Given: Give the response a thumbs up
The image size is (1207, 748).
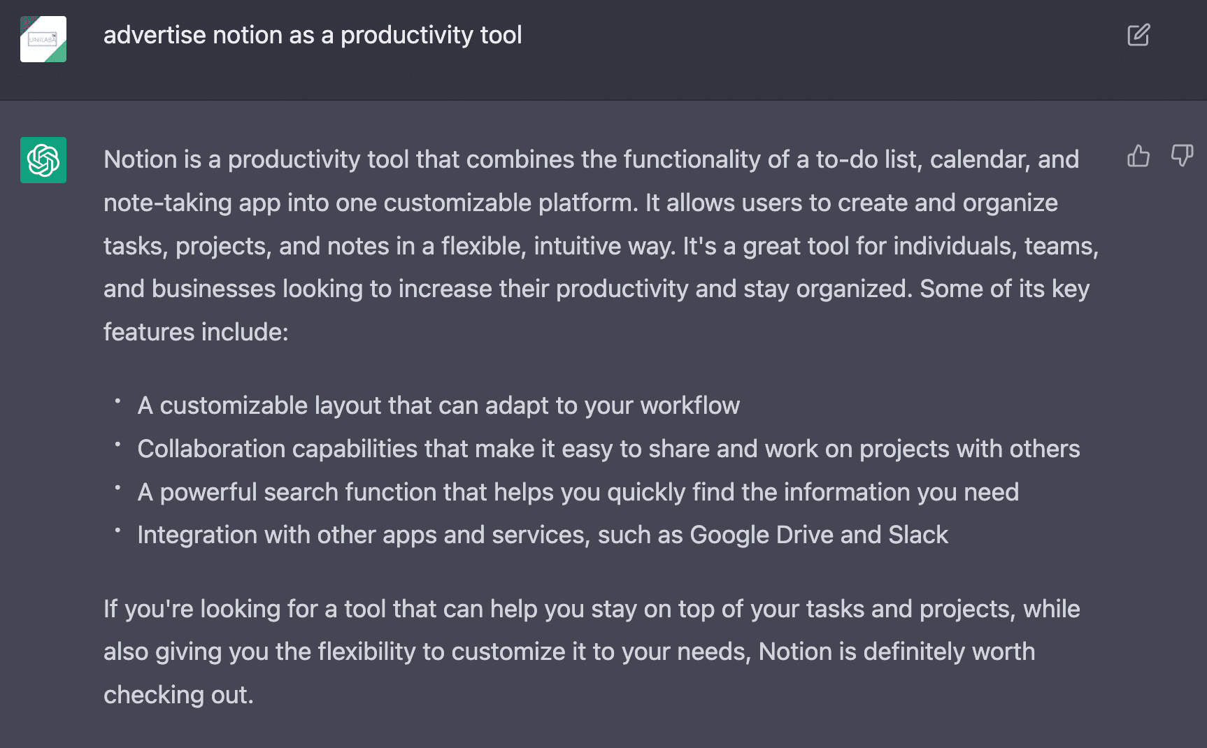Looking at the screenshot, I should [x=1138, y=156].
